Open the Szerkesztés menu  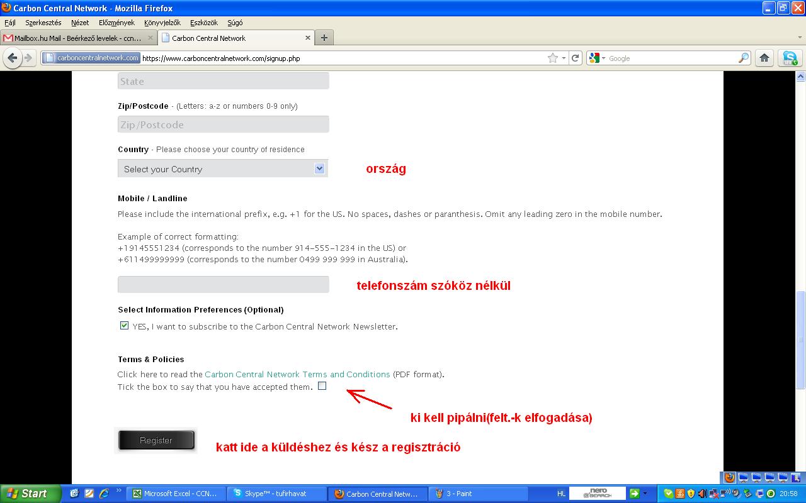[x=43, y=23]
